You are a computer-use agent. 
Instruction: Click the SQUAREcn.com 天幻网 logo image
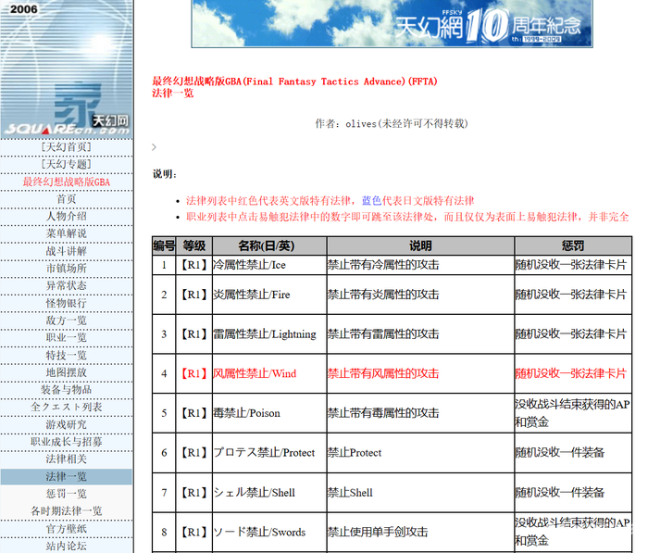[x=66, y=69]
